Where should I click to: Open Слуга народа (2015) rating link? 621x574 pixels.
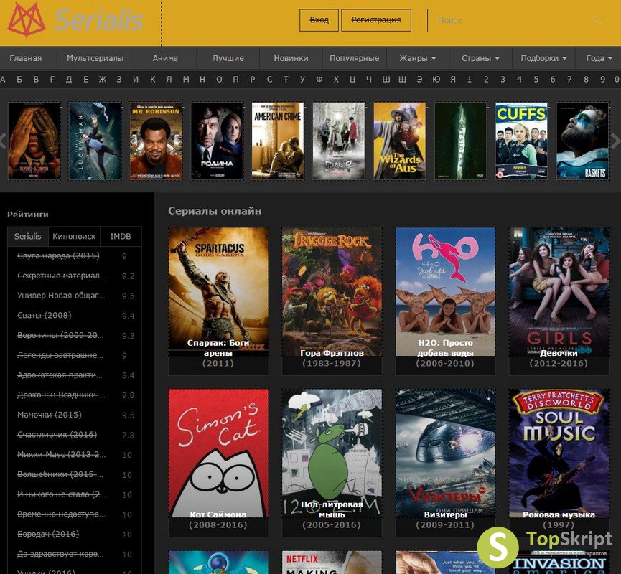pos(58,256)
